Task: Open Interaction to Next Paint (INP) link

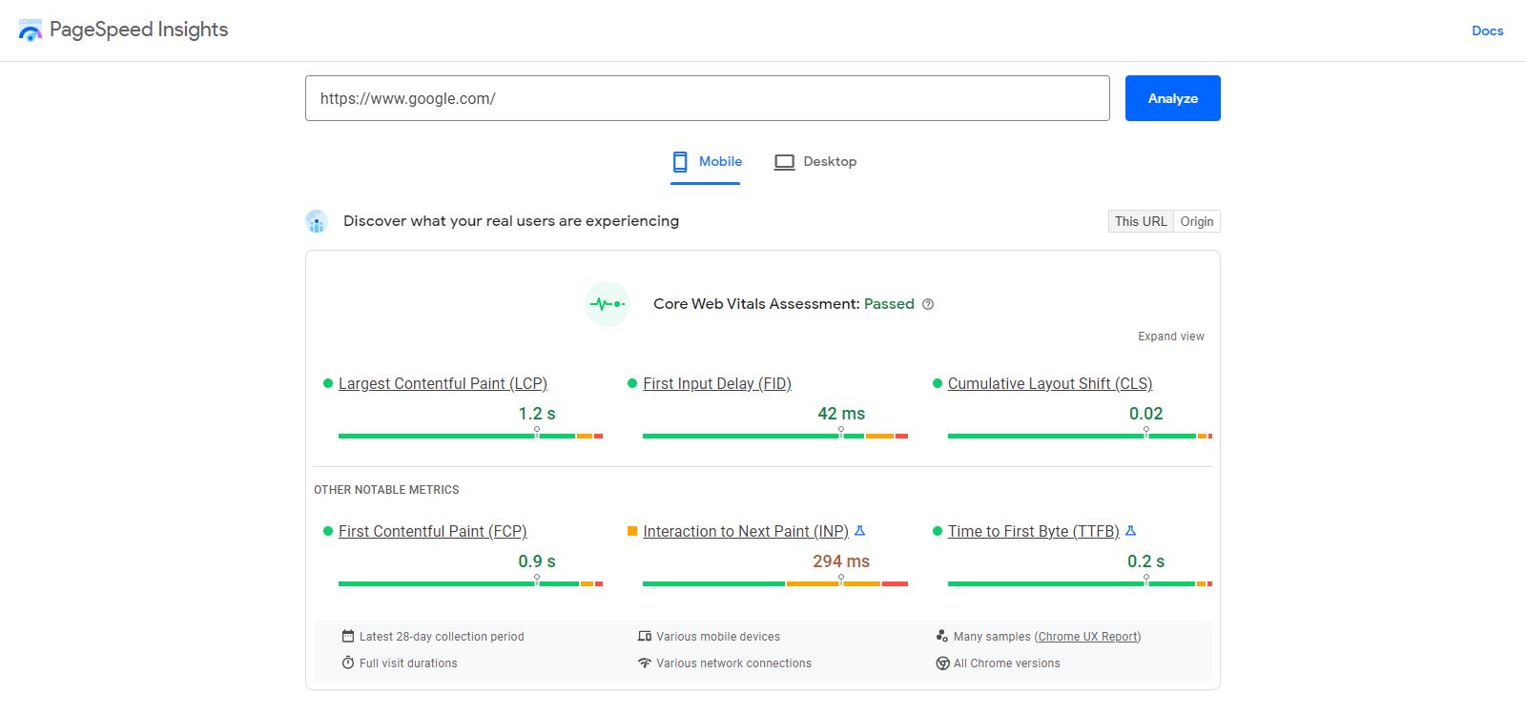Action: (x=746, y=531)
